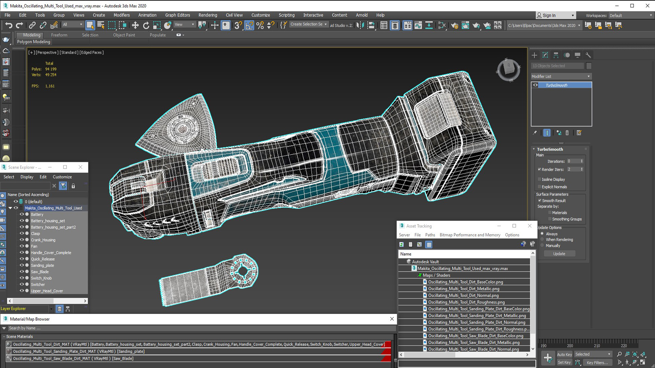Click the Auto Key button
655x368 pixels.
click(564, 354)
